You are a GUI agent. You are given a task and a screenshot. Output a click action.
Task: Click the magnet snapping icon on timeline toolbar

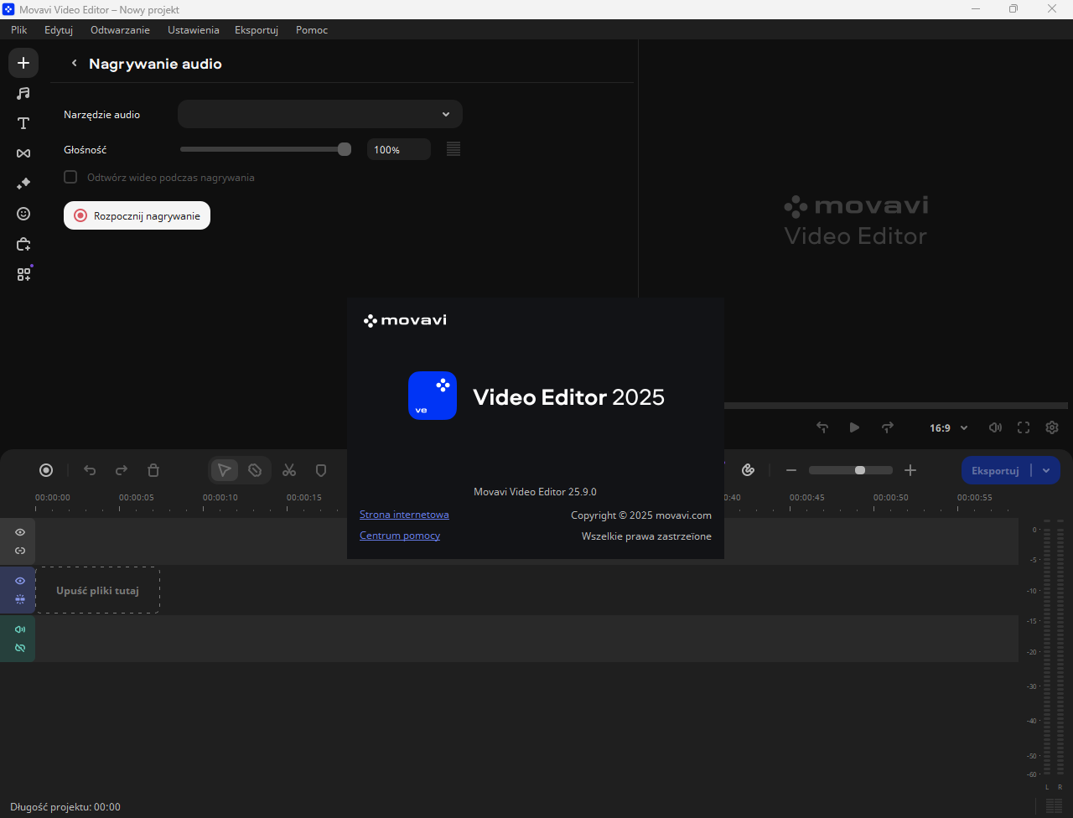(x=749, y=470)
